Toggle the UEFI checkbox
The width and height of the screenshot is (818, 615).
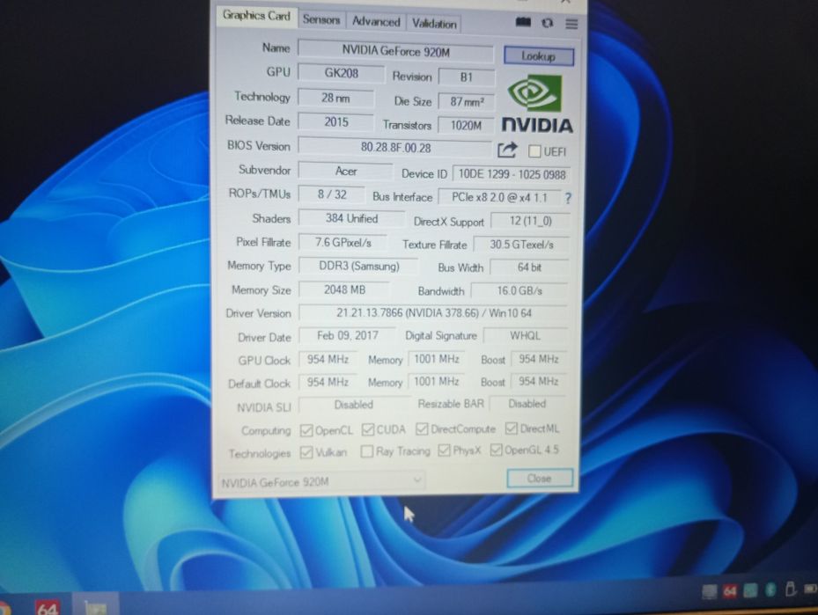tap(534, 151)
